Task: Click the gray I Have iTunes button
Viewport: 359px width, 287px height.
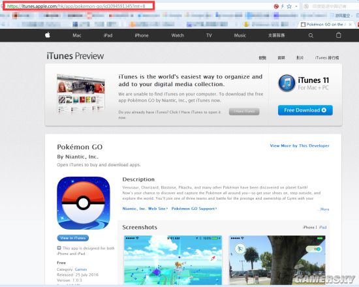Action: coord(244,112)
